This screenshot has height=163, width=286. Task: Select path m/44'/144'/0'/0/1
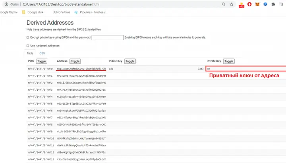pyautogui.click(x=40, y=76)
